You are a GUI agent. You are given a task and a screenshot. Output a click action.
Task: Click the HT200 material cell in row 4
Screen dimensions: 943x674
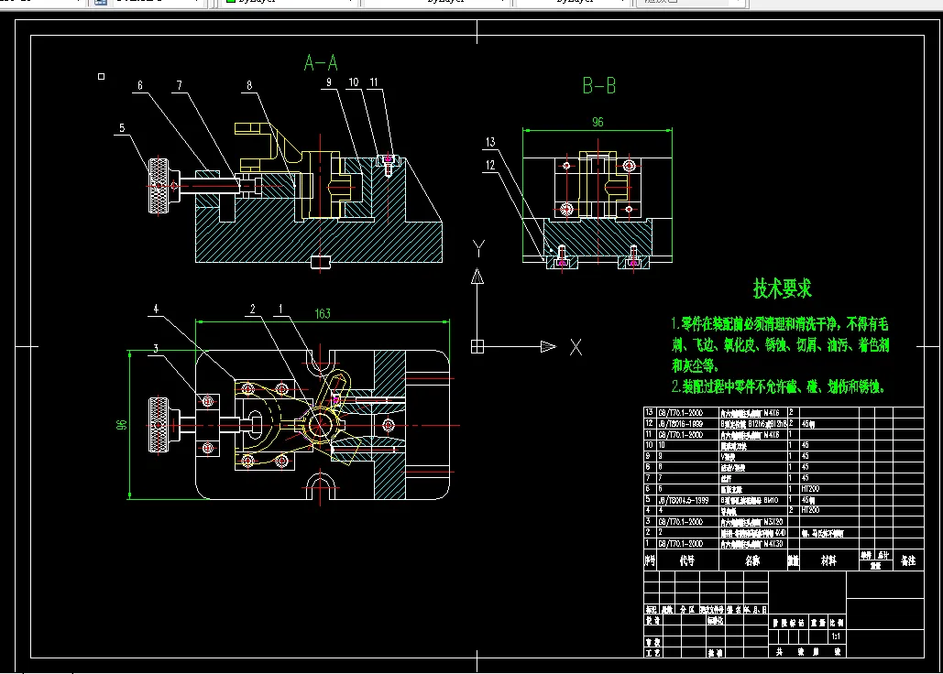pos(810,510)
